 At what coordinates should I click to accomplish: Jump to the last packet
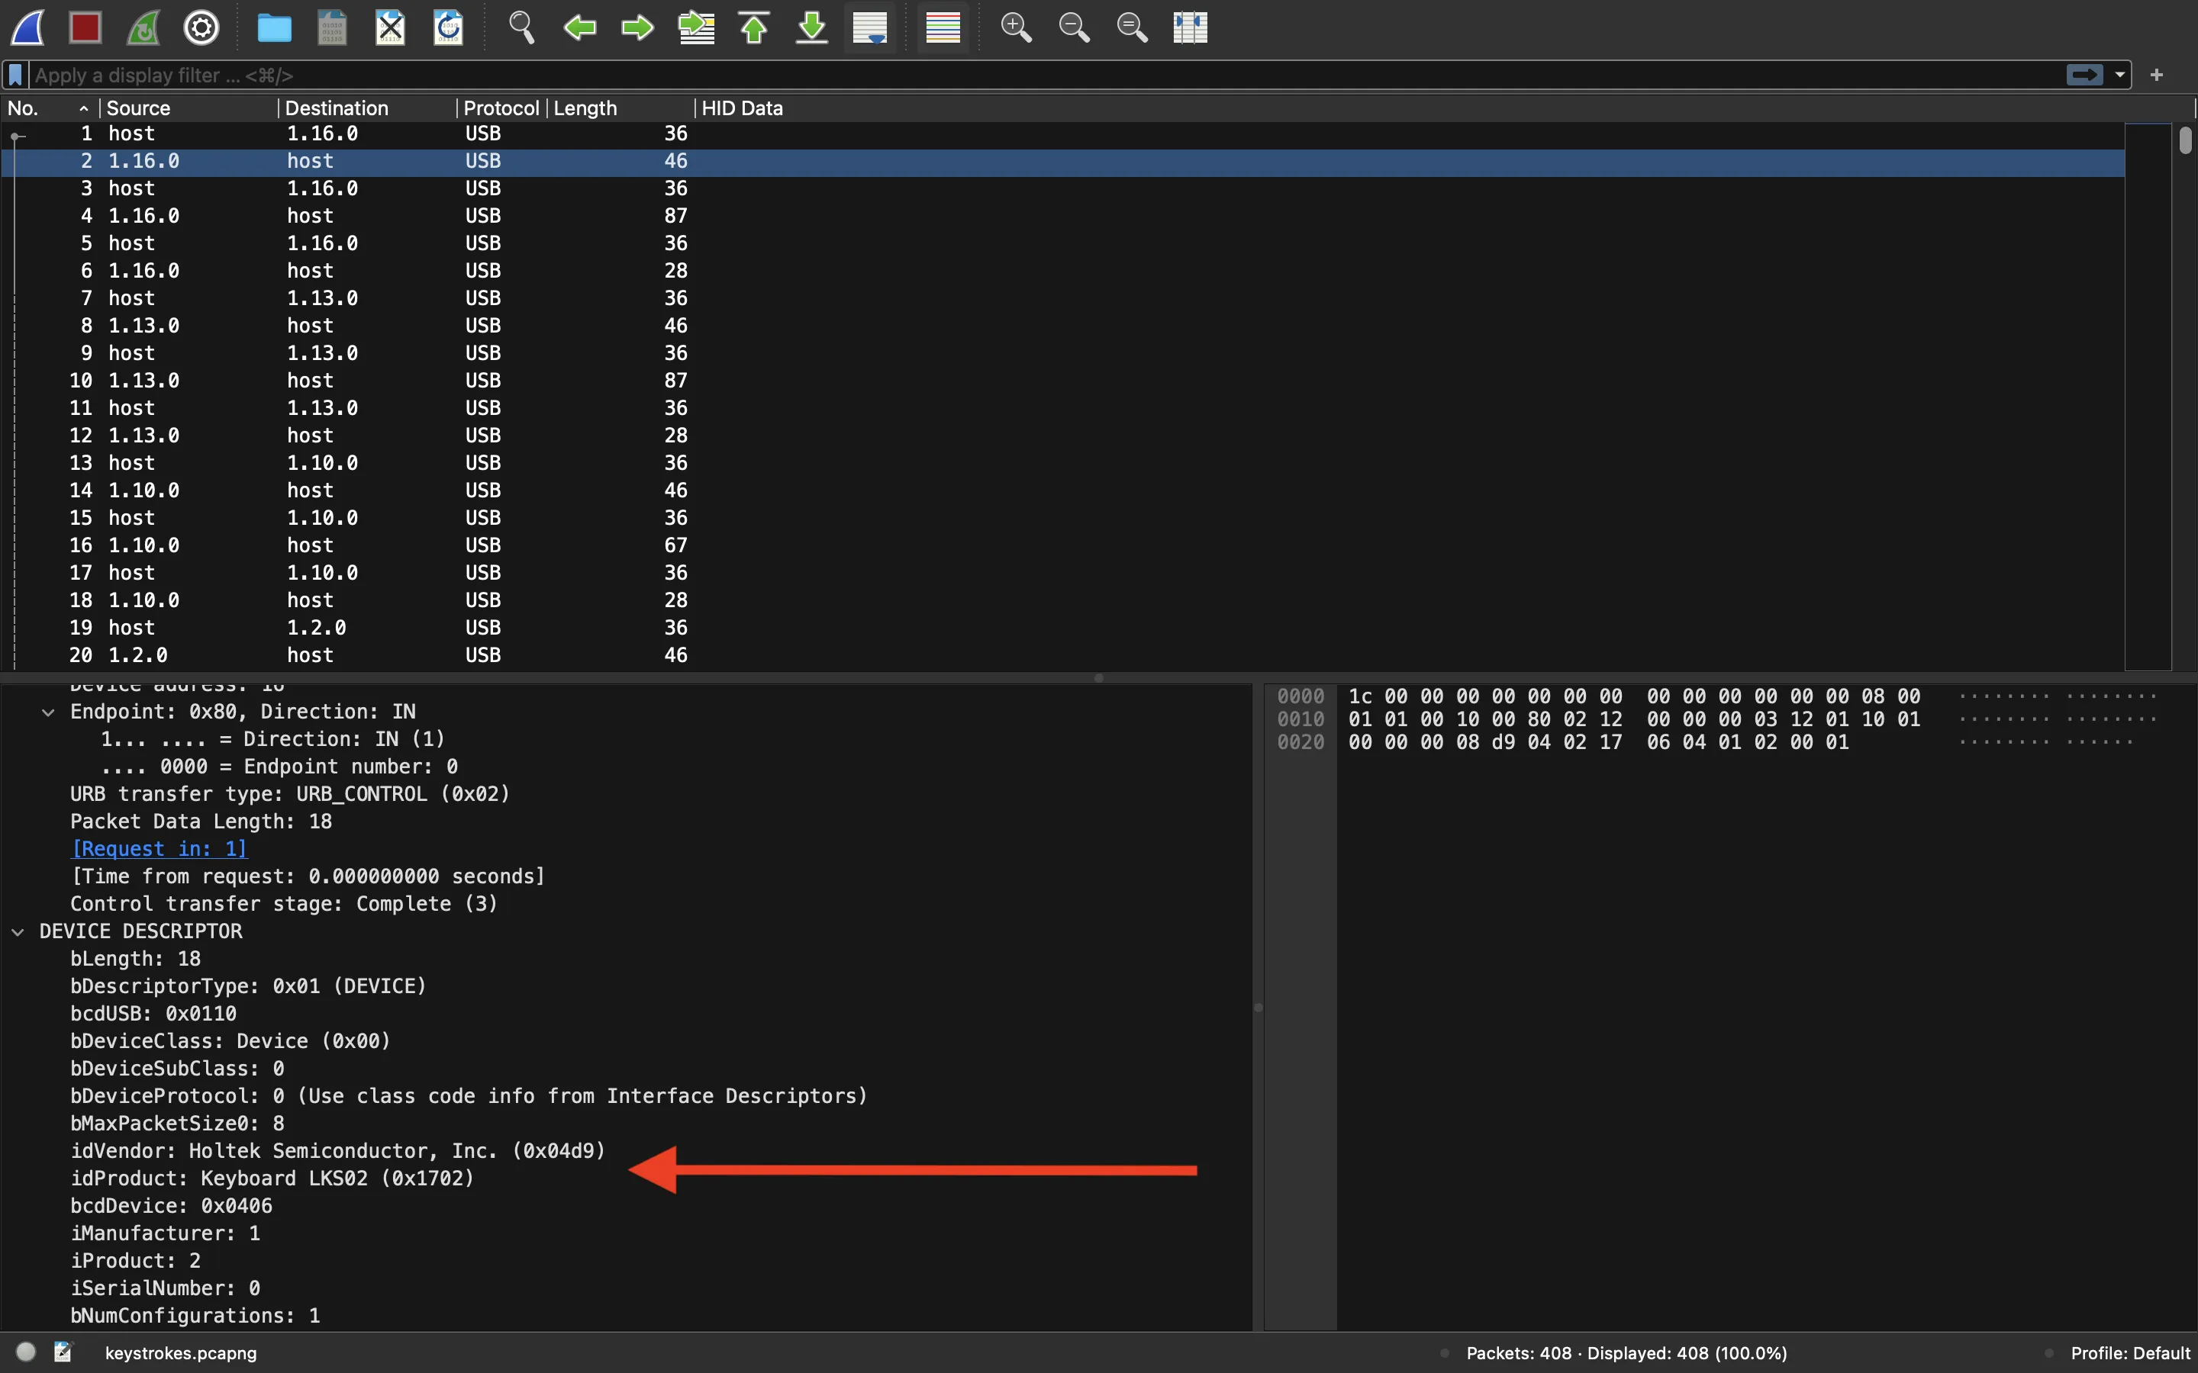click(812, 27)
